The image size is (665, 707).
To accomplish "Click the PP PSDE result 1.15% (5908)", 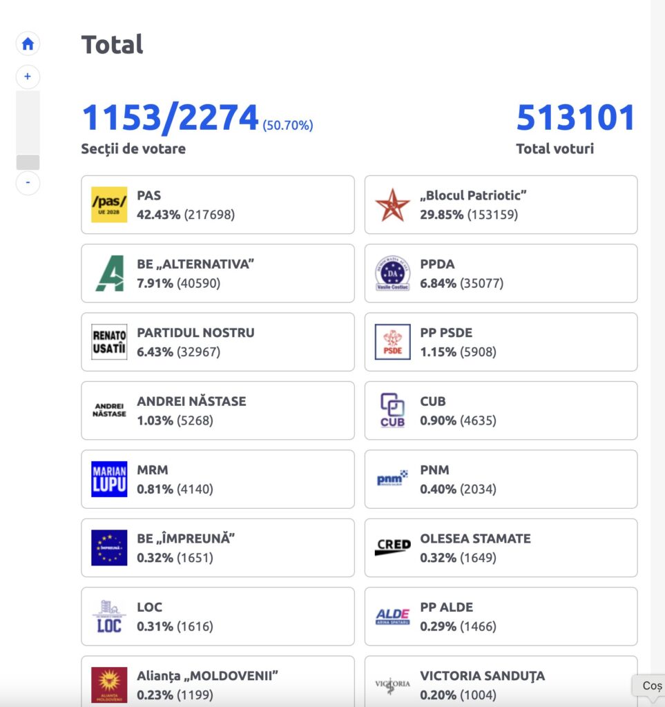I will [x=458, y=351].
